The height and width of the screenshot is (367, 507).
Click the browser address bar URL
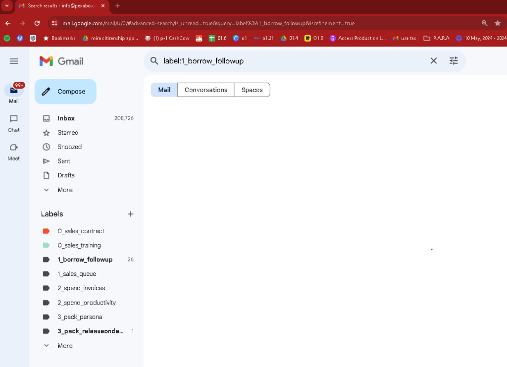pos(208,23)
